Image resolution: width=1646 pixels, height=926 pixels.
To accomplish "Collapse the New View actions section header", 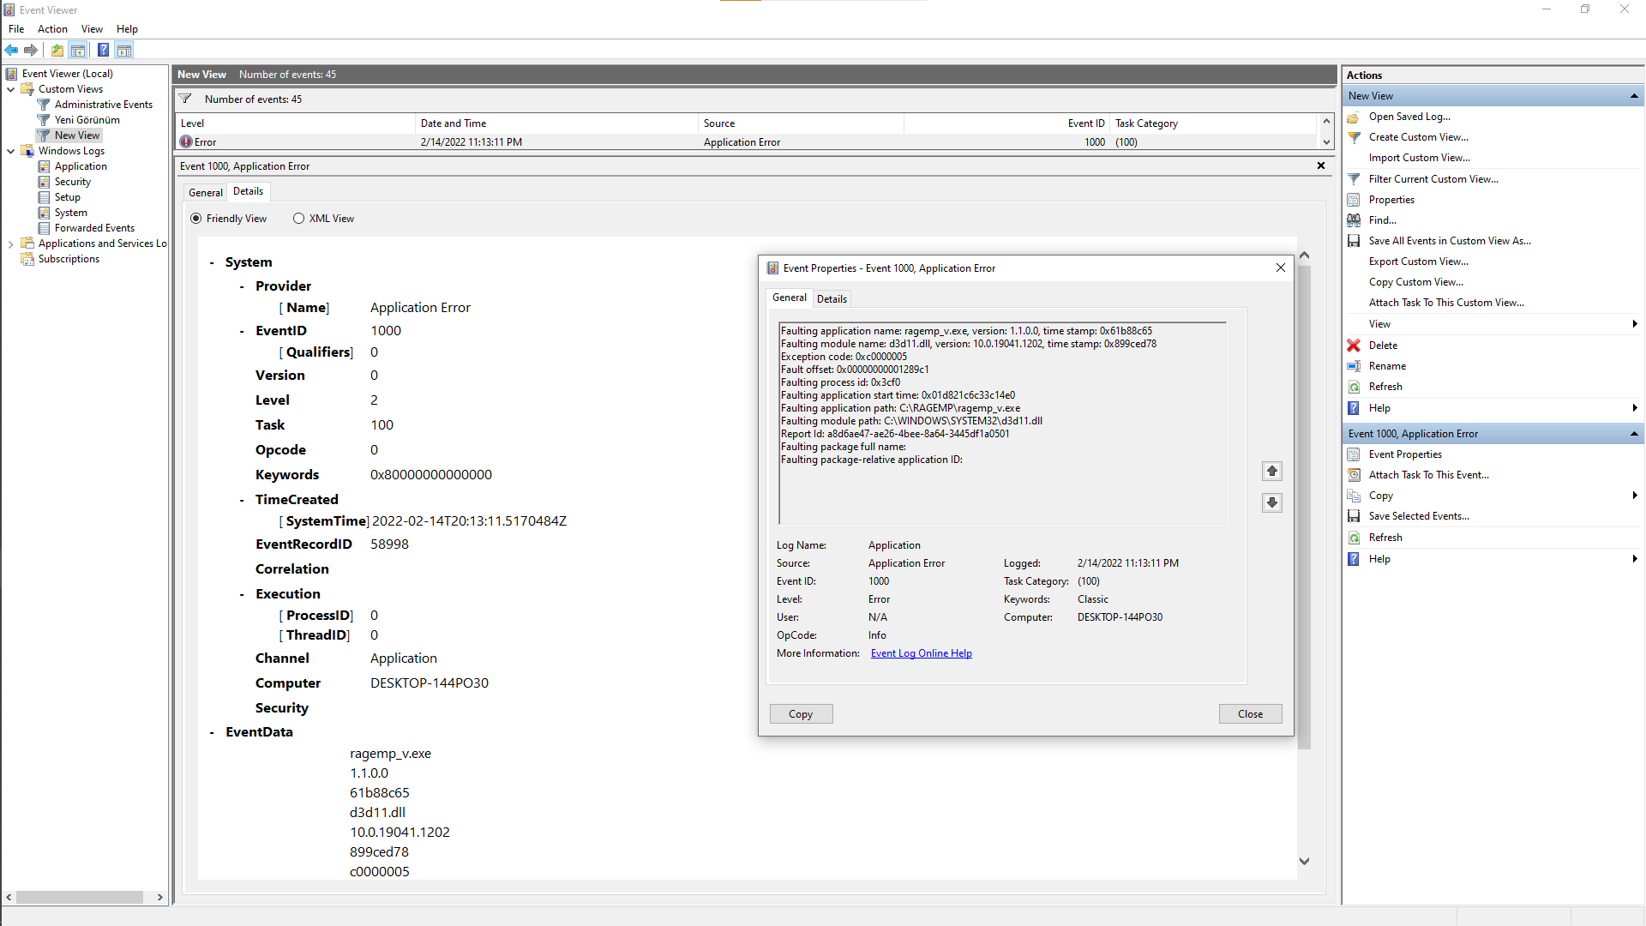I will click(1634, 96).
